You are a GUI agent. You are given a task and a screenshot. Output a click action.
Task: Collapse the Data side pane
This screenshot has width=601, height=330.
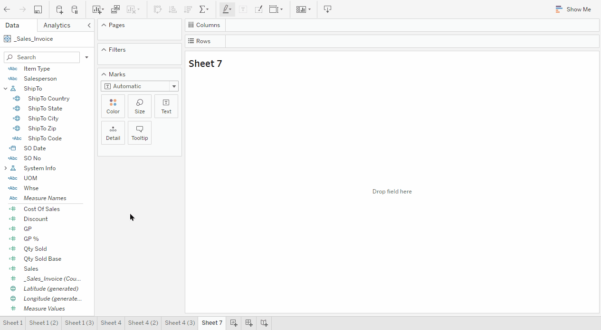pyautogui.click(x=89, y=26)
